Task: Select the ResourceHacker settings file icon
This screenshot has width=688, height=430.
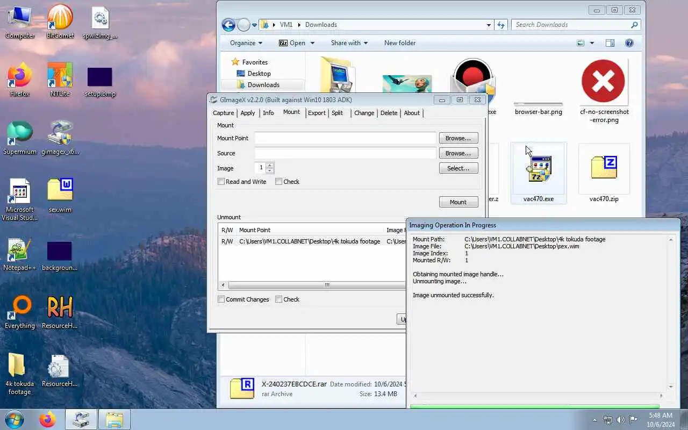Action: point(60,370)
